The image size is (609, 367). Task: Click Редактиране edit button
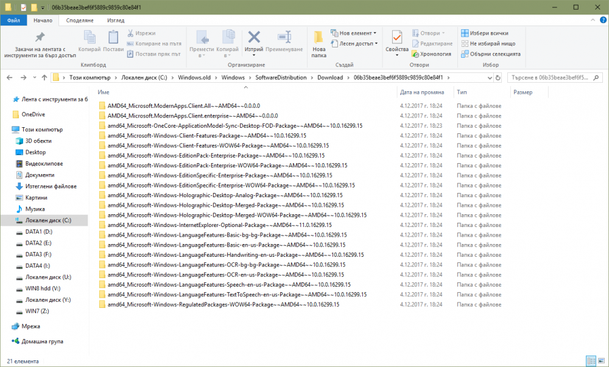[x=432, y=44]
